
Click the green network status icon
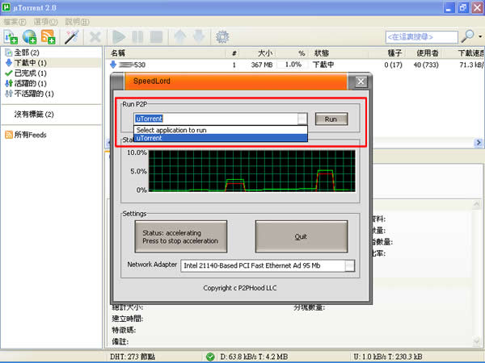(210, 357)
